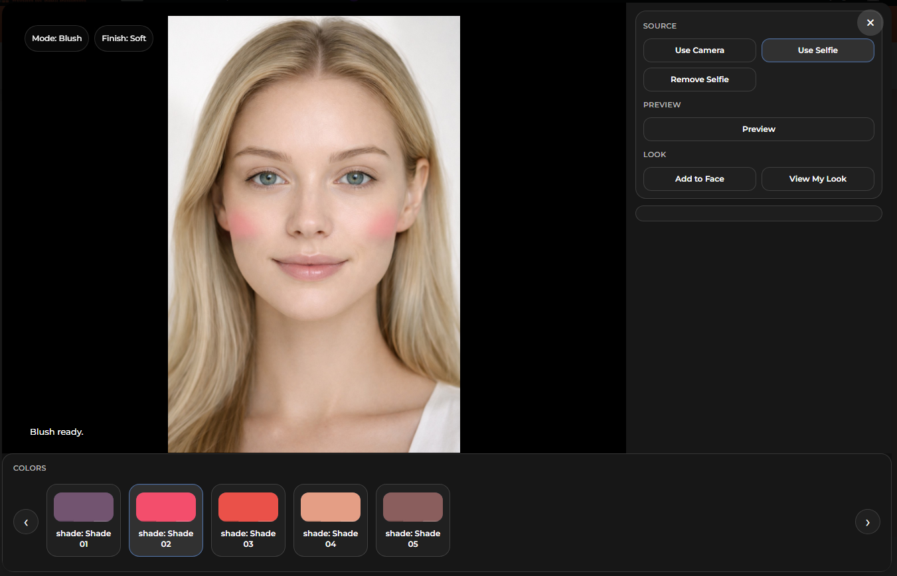Pick the purple Shade 01 swatch
Viewport: 897px width, 576px height.
click(x=84, y=520)
